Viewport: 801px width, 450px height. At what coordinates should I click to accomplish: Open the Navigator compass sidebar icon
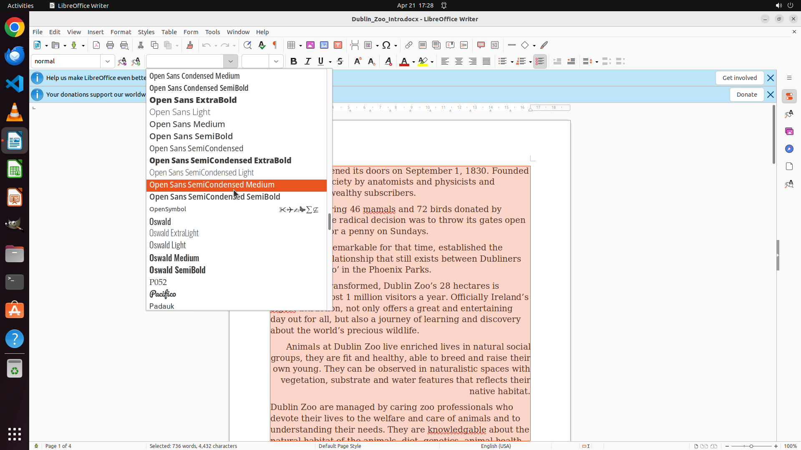click(789, 149)
